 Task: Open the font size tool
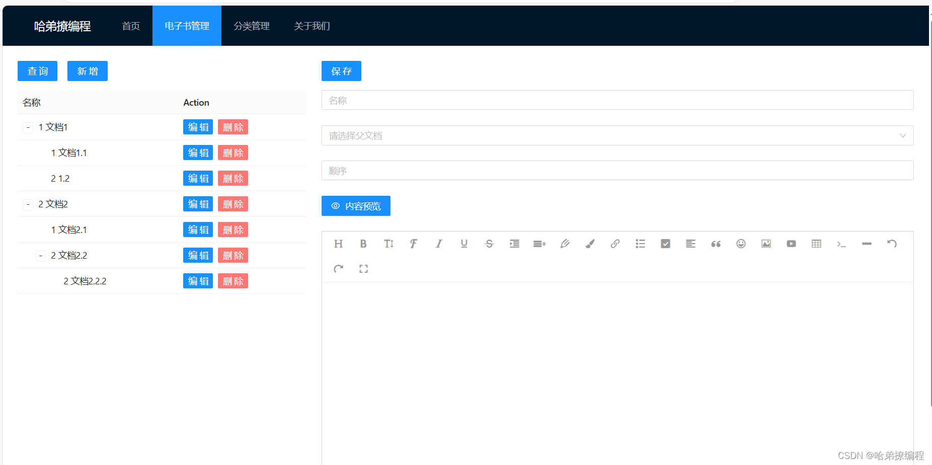[x=389, y=244]
